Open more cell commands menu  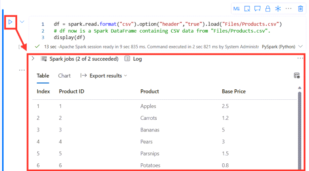coord(288,9)
